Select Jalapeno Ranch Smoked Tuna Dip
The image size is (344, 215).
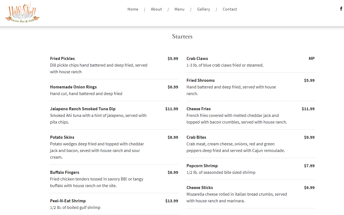pyautogui.click(x=83, y=109)
